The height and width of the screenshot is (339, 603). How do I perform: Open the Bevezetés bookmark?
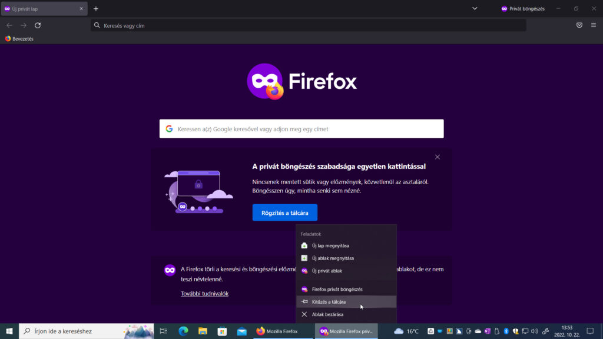click(19, 39)
